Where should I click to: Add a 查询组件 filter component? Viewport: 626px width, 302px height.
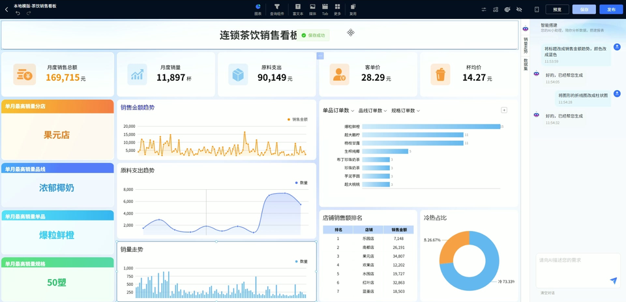pos(277,9)
